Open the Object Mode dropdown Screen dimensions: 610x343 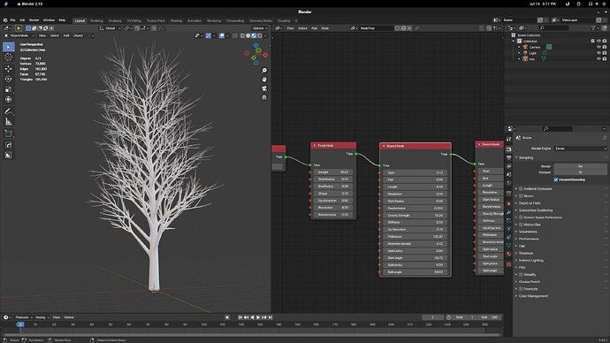click(19, 35)
